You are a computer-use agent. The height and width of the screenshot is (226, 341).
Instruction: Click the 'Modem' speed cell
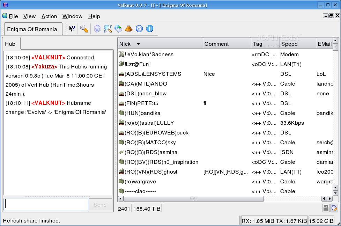(x=289, y=54)
